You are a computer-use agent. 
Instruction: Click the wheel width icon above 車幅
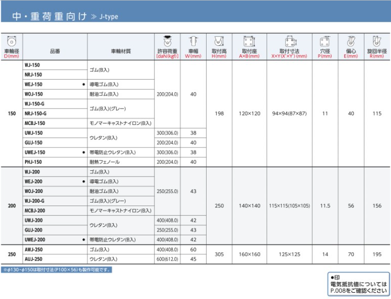[x=193, y=41]
